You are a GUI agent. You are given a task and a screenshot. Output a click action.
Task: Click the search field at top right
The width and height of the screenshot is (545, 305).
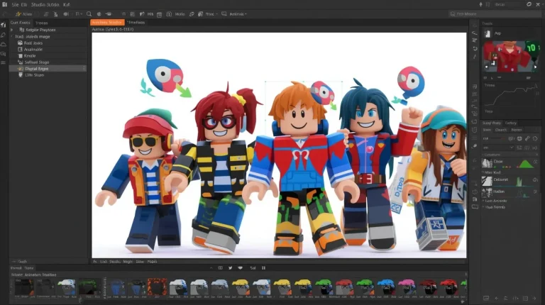pos(494,14)
